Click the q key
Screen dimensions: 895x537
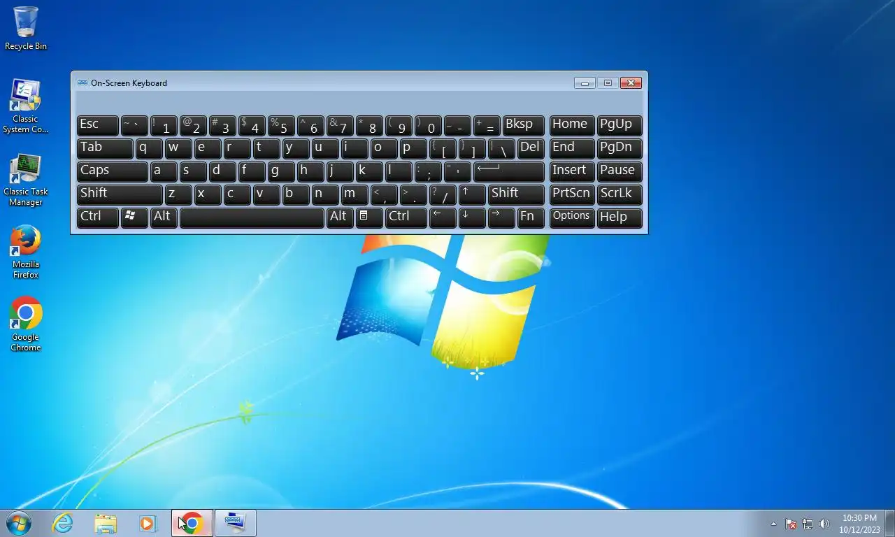pos(149,148)
